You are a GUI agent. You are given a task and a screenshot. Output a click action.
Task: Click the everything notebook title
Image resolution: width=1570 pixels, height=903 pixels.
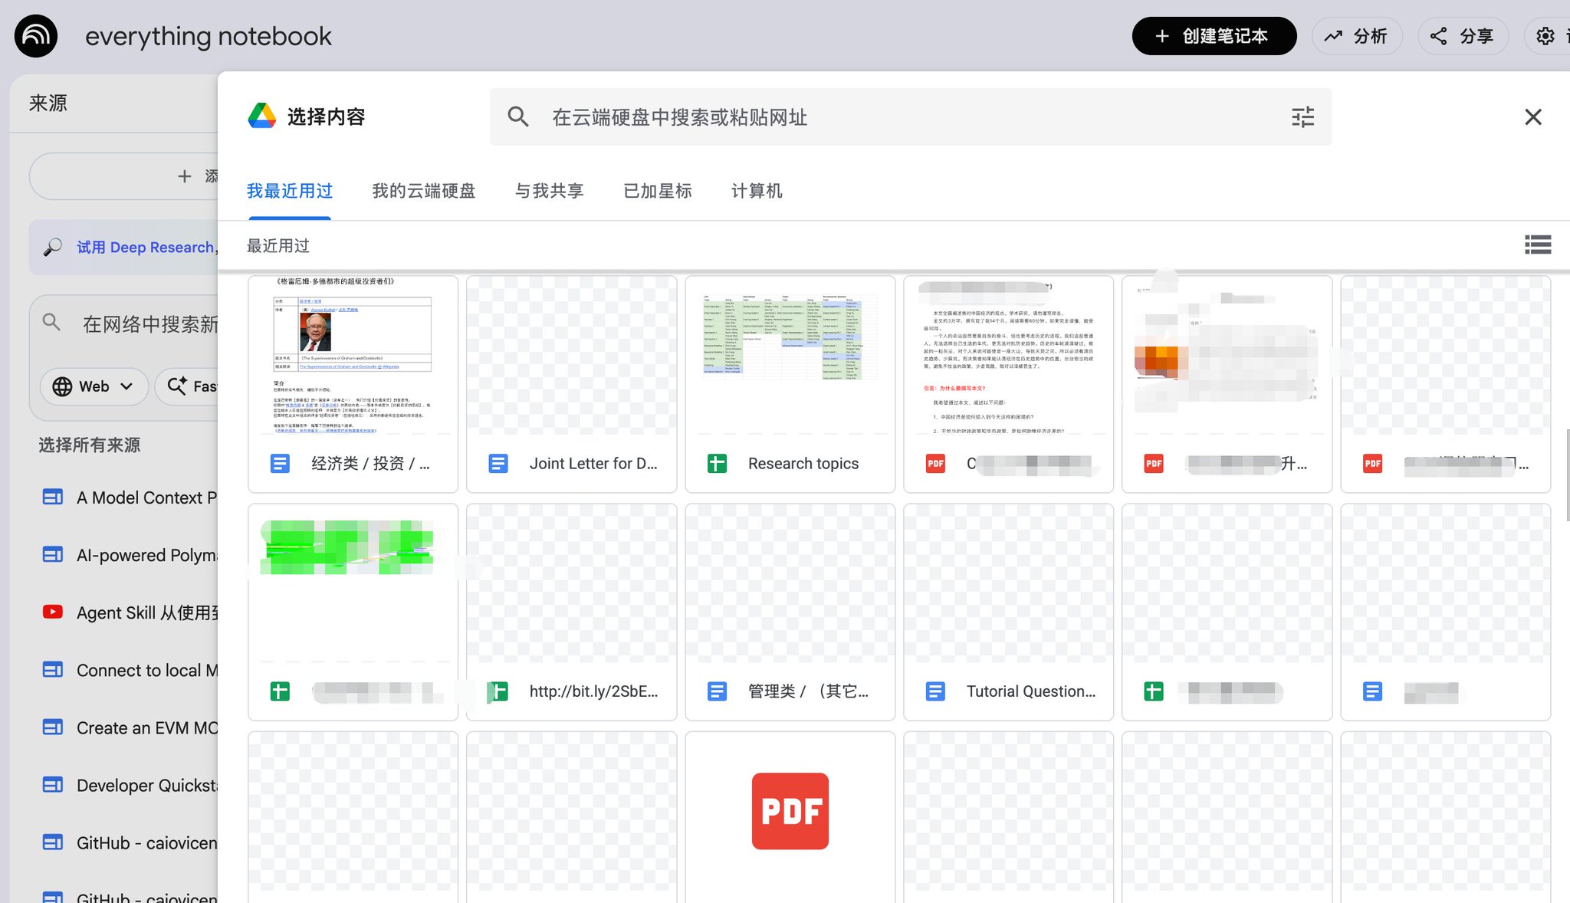209,36
